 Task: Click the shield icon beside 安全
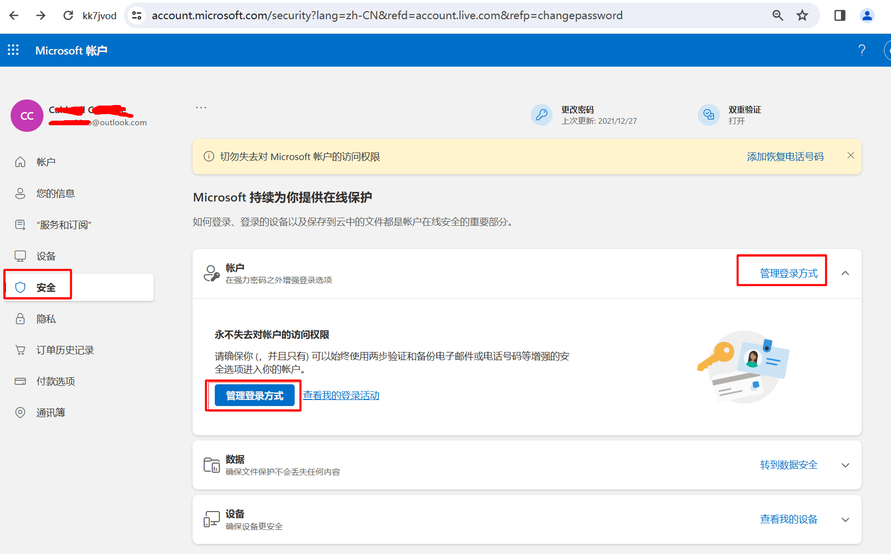[x=20, y=287]
